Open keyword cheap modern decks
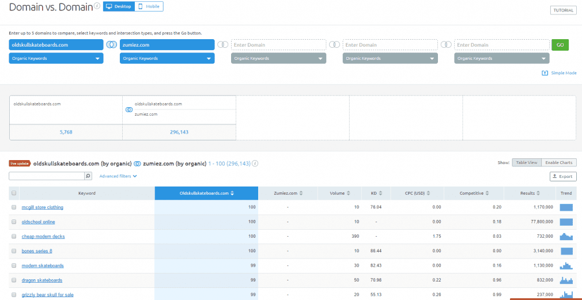 43,236
